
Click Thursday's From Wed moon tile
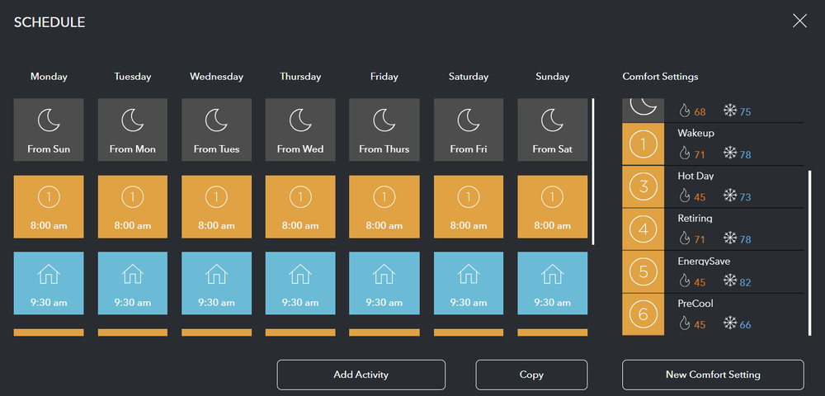[300, 130]
